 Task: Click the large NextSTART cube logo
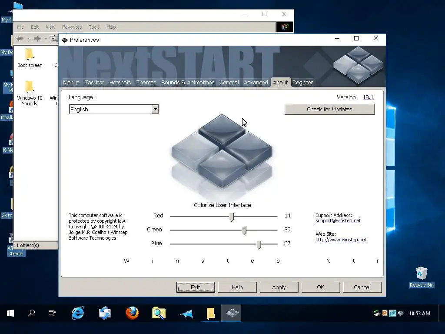tap(222, 152)
